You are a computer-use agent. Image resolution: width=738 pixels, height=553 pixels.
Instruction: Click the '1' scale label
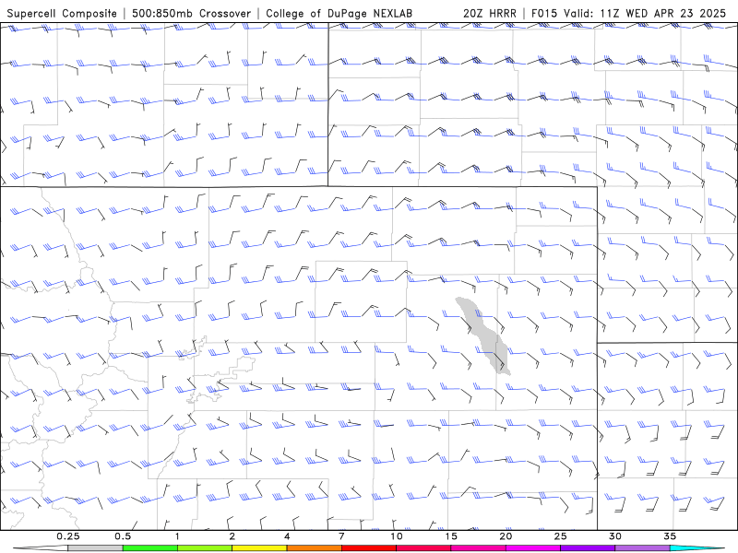tap(177, 536)
